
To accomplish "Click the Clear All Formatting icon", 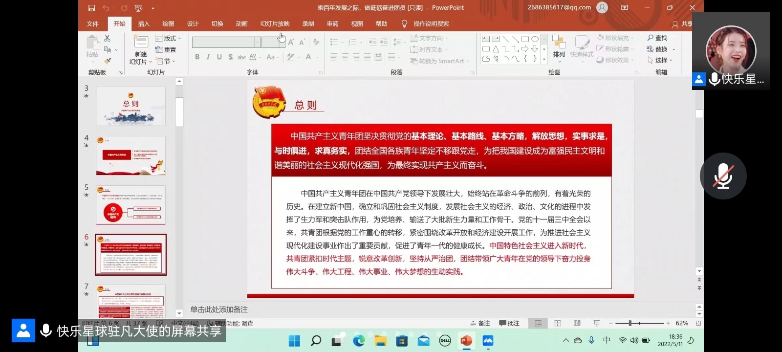I will 316,43.
